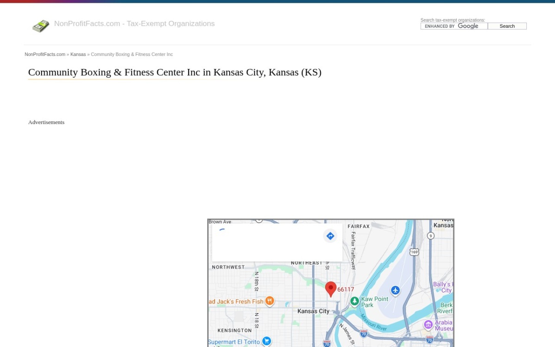Click the FAIRFAX district label on map
The image size is (555, 347).
pos(359,226)
